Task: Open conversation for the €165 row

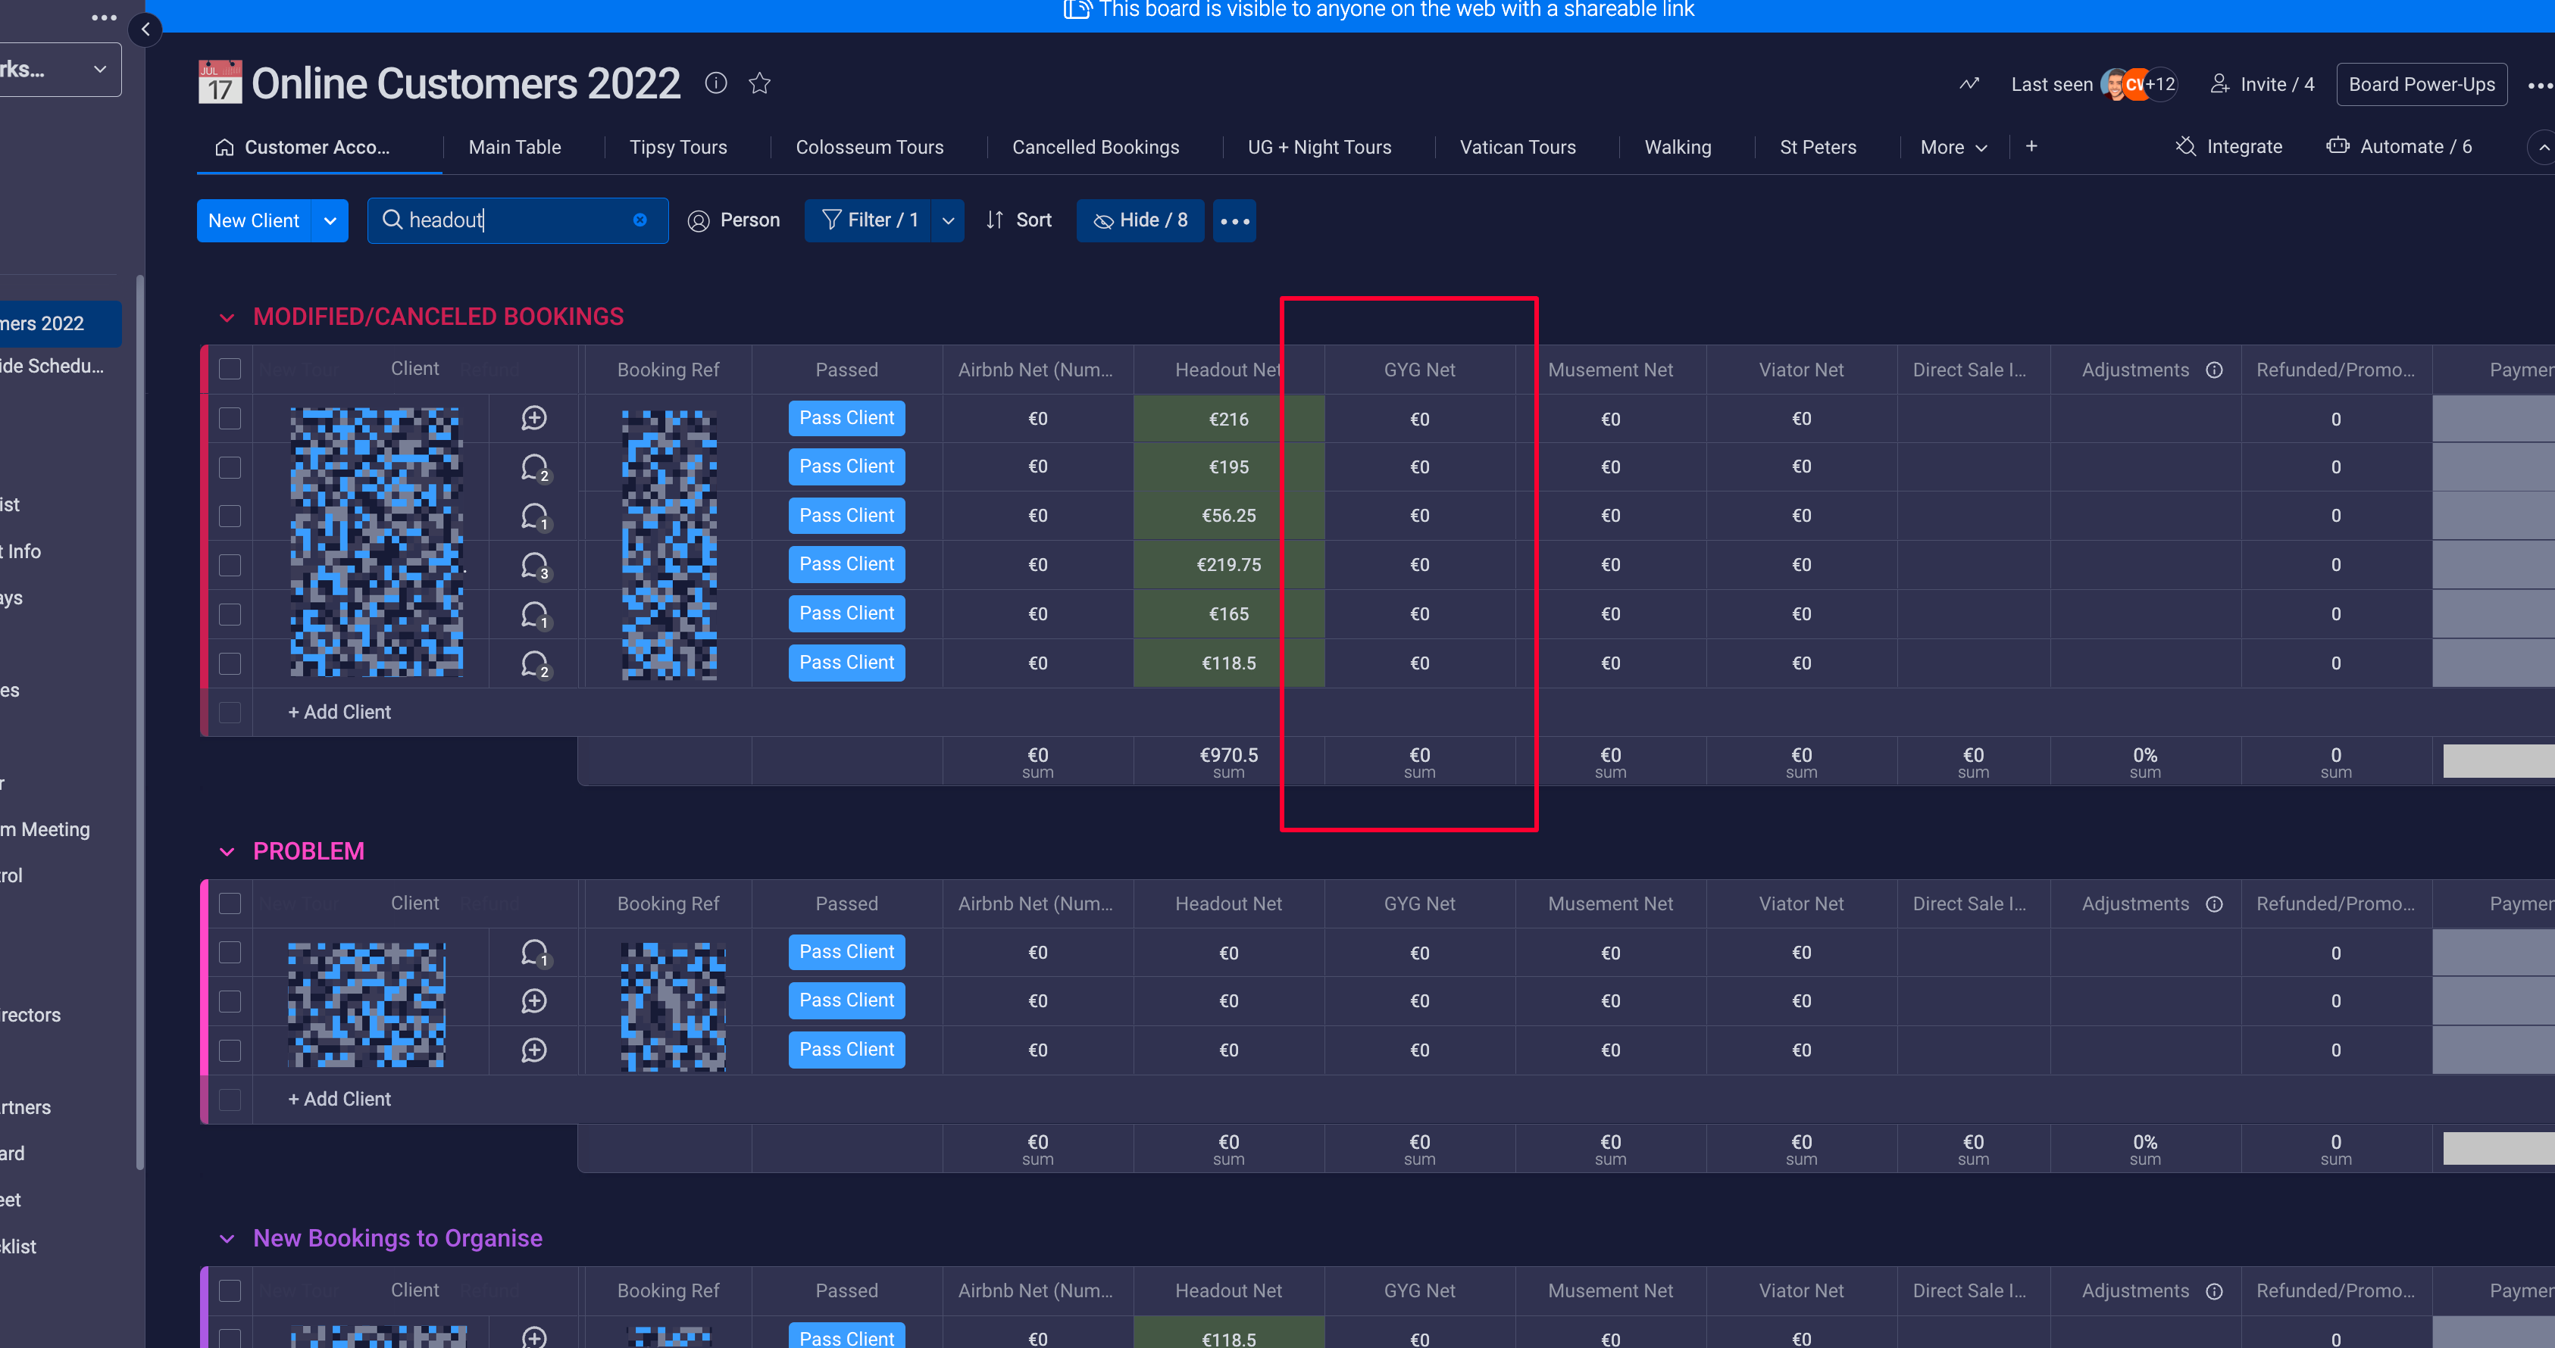Action: pos(535,614)
